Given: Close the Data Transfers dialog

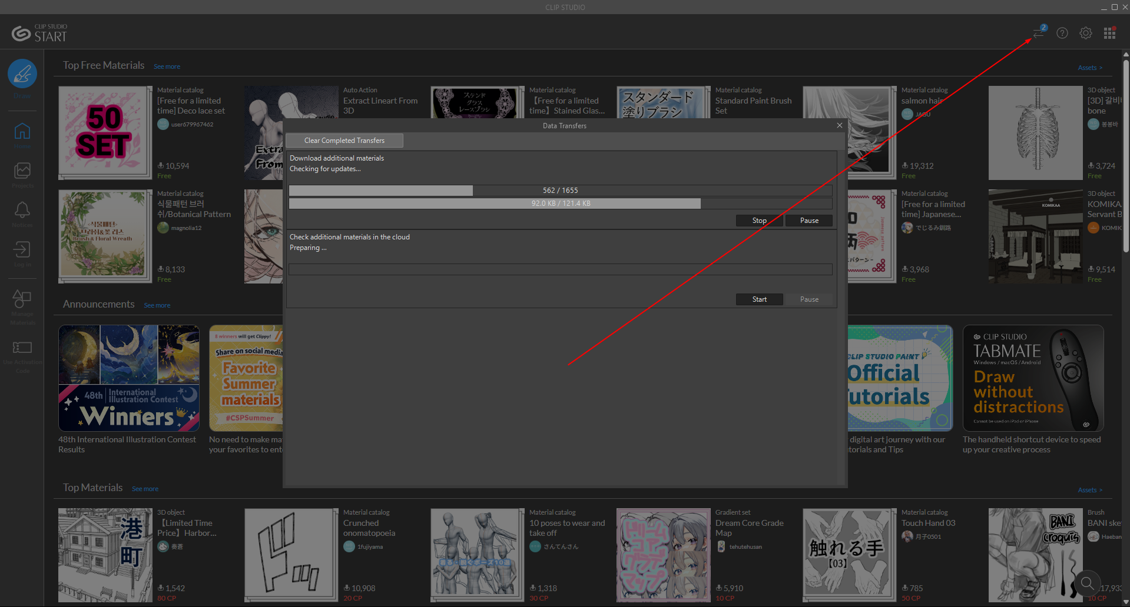Looking at the screenshot, I should tap(840, 125).
